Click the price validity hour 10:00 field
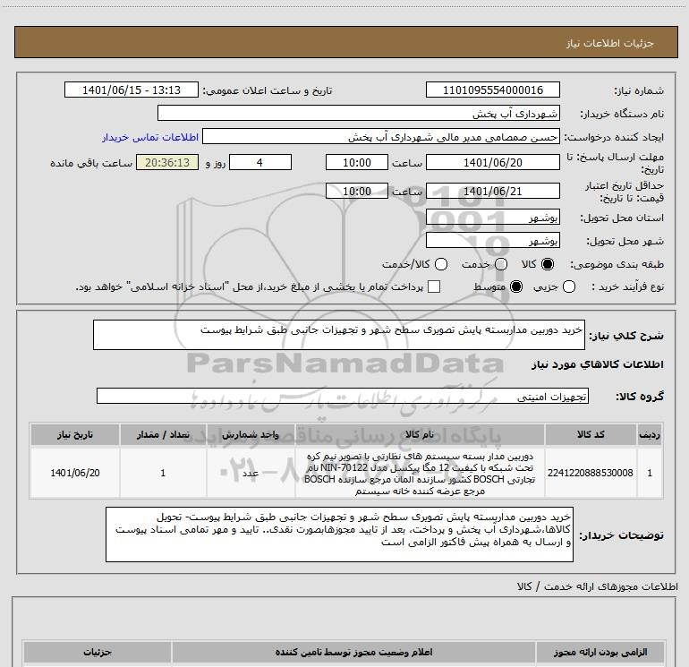 click(357, 191)
